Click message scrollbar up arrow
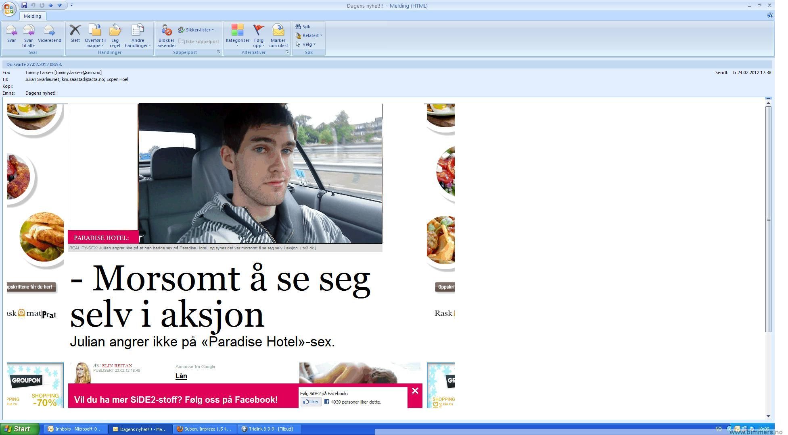This screenshot has width=788, height=435. coord(768,104)
